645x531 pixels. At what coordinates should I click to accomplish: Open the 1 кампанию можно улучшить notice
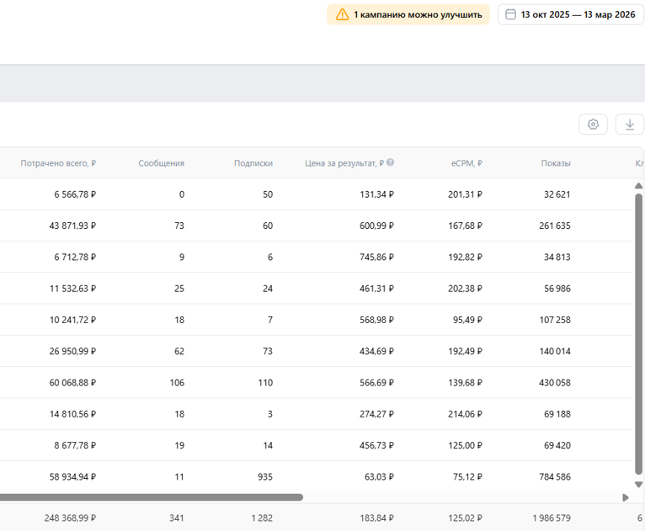(408, 15)
